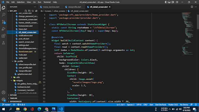Click CRLF line ending selector
This screenshot has height=112, width=199.
pos(145,105)
